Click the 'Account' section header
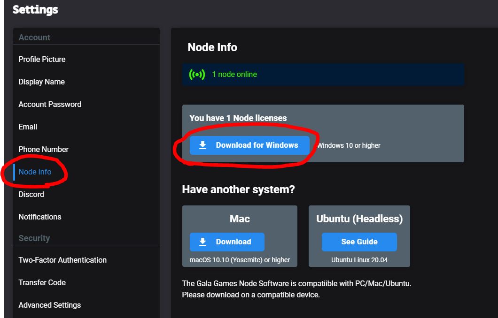 pyautogui.click(x=34, y=38)
